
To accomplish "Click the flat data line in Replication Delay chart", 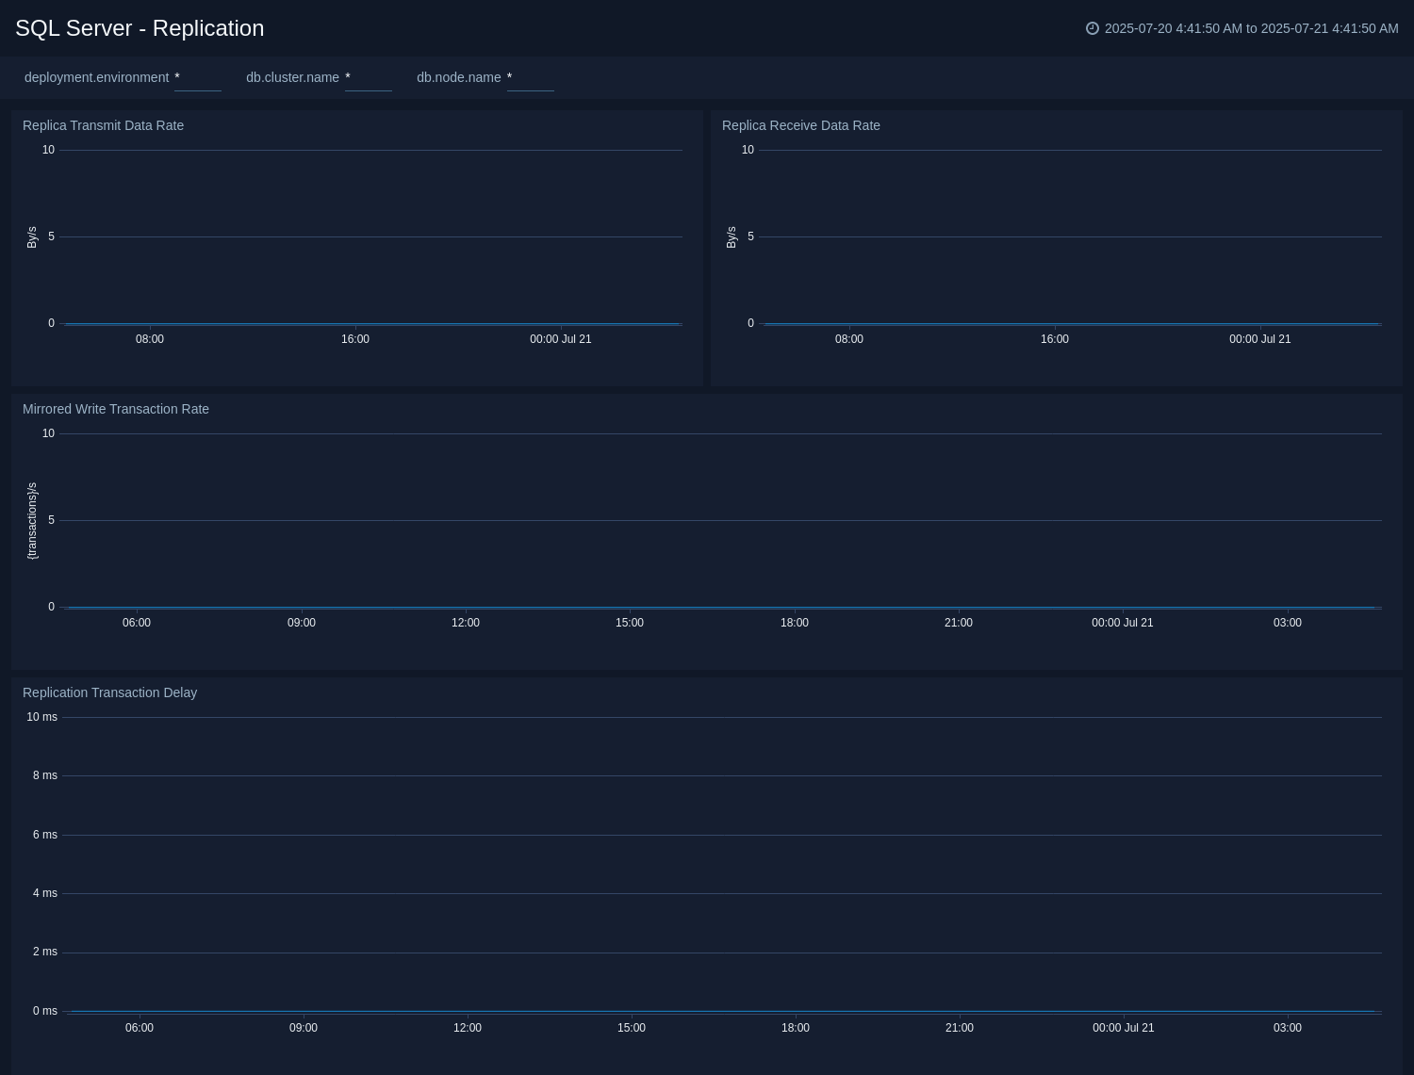I will (x=722, y=1012).
